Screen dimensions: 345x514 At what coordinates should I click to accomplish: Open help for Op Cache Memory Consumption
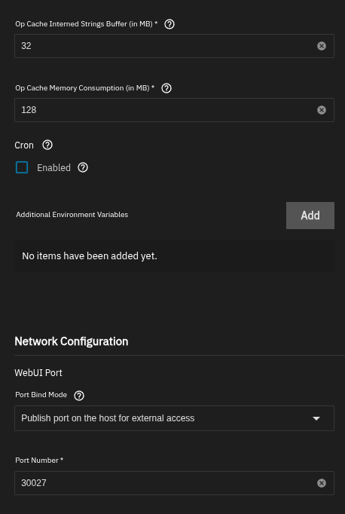click(166, 88)
